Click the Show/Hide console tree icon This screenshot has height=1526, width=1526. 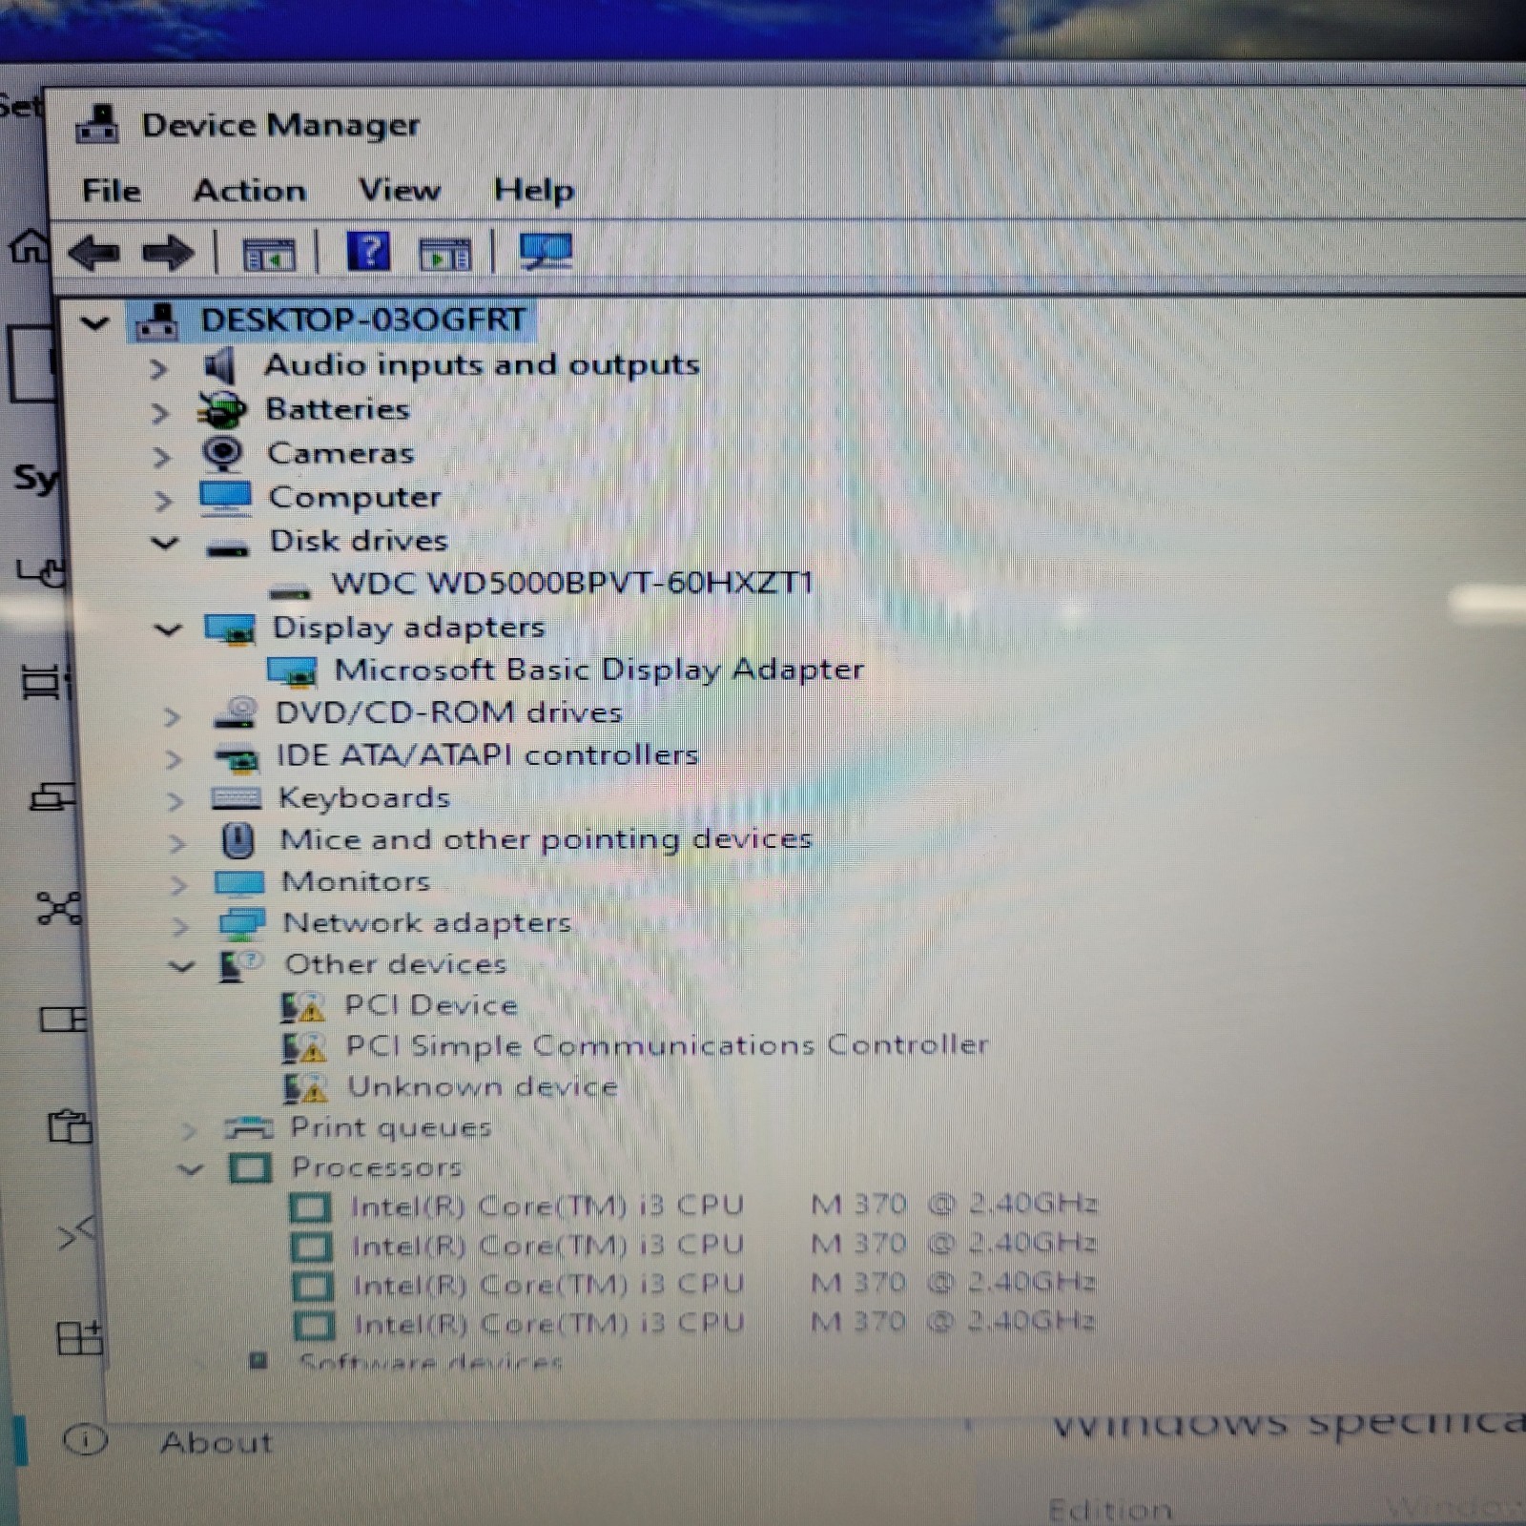[269, 255]
